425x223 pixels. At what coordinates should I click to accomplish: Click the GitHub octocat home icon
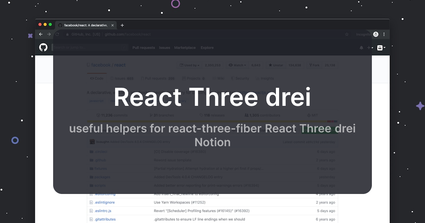43,47
